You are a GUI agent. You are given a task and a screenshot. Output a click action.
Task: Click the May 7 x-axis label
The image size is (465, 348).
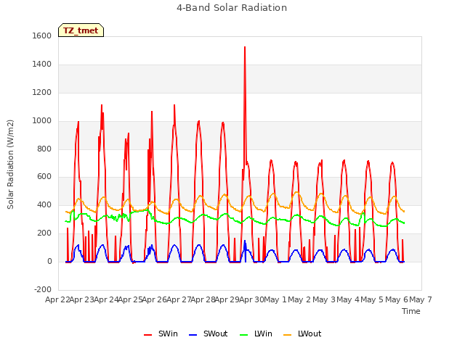pyautogui.click(x=421, y=299)
